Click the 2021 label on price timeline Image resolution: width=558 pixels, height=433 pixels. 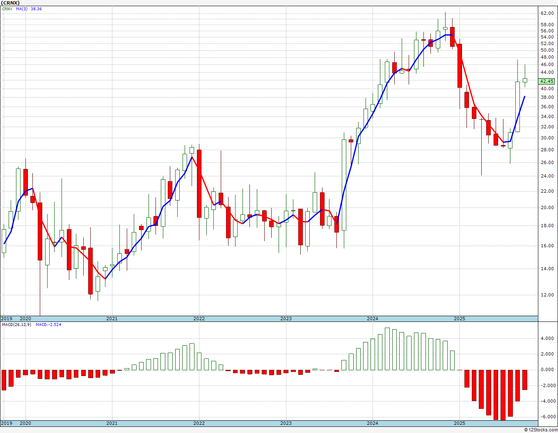point(112,319)
